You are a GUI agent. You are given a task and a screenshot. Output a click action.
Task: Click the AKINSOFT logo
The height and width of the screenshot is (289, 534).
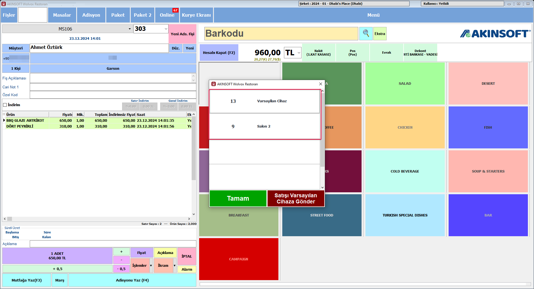click(x=495, y=34)
